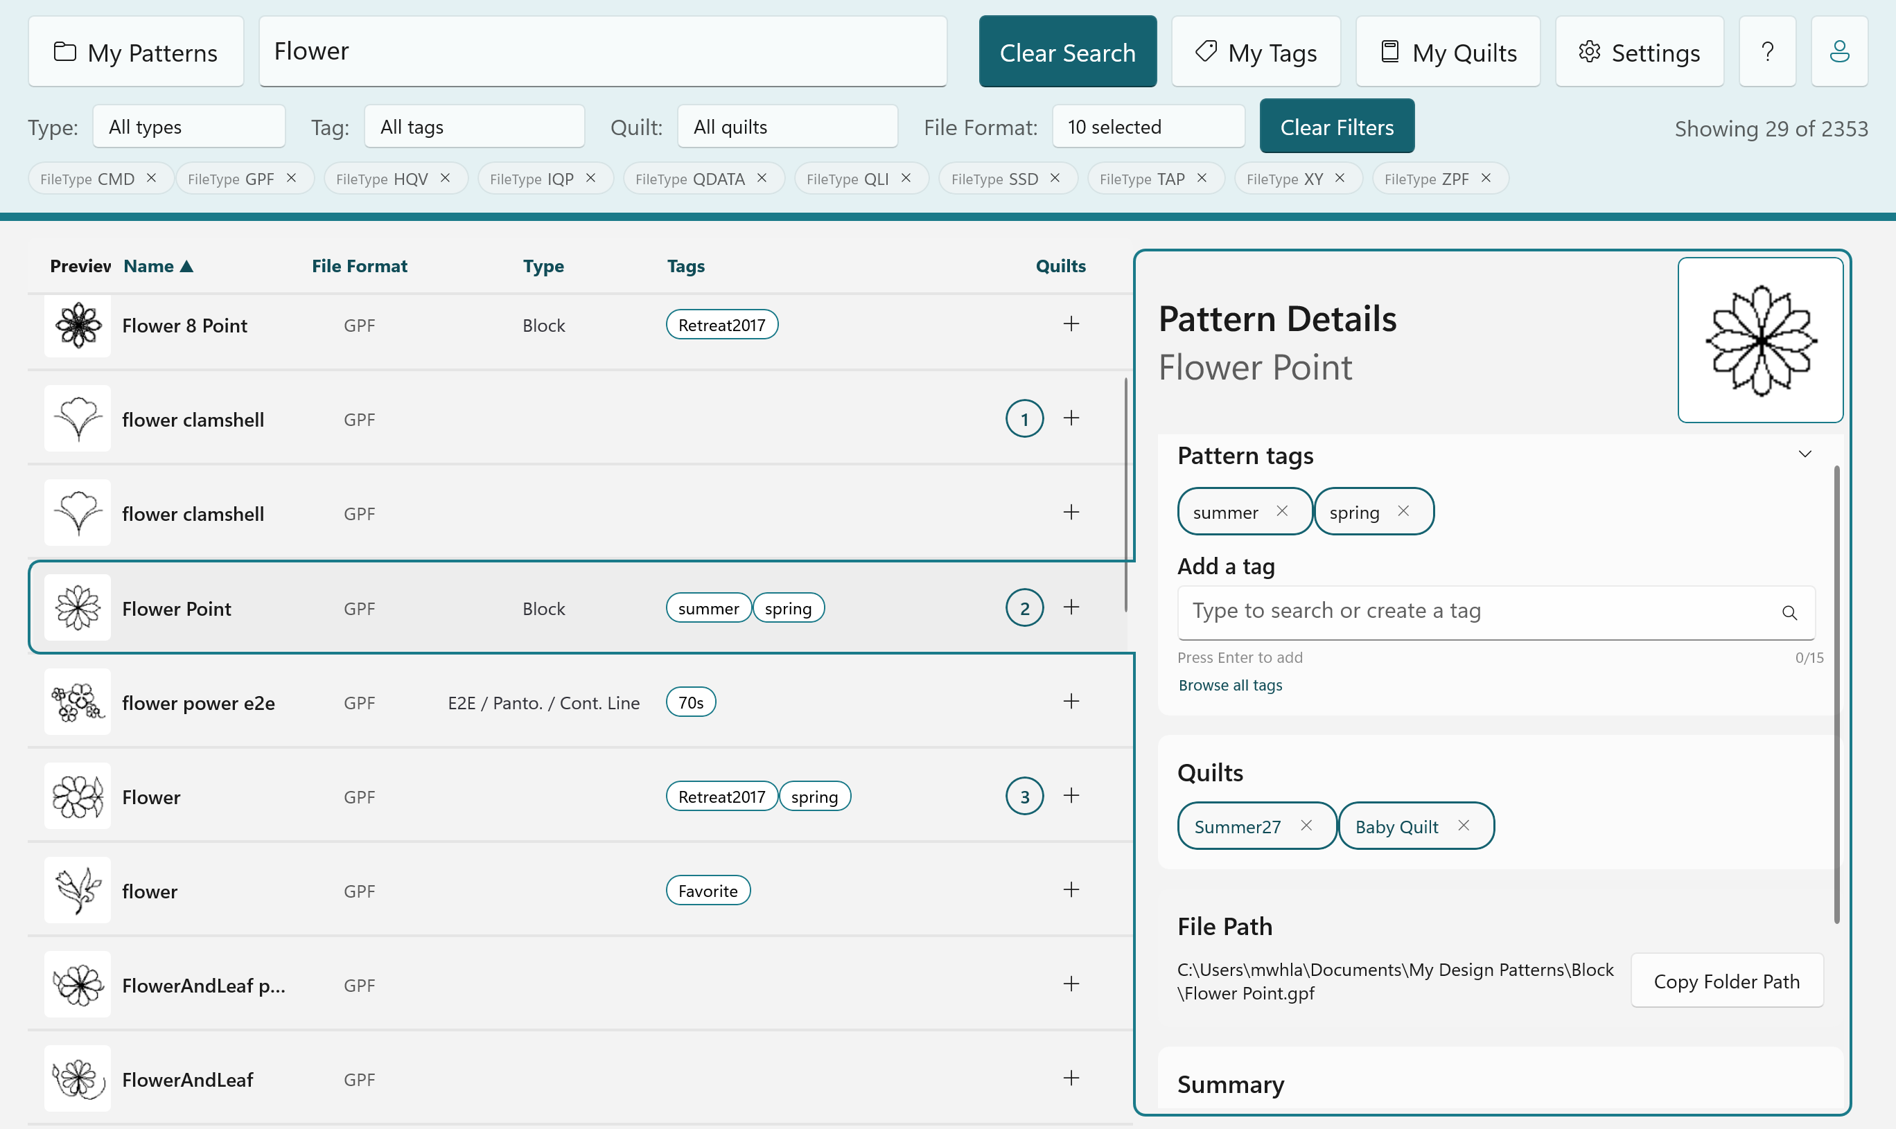
Task: Click the search icon in Add a tag field
Action: pyautogui.click(x=1789, y=612)
